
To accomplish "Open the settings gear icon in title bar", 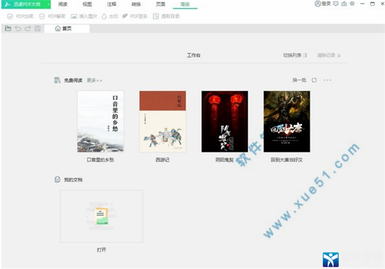I will (352, 4).
